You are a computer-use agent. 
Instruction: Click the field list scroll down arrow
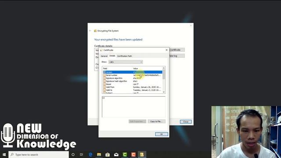tap(164, 92)
